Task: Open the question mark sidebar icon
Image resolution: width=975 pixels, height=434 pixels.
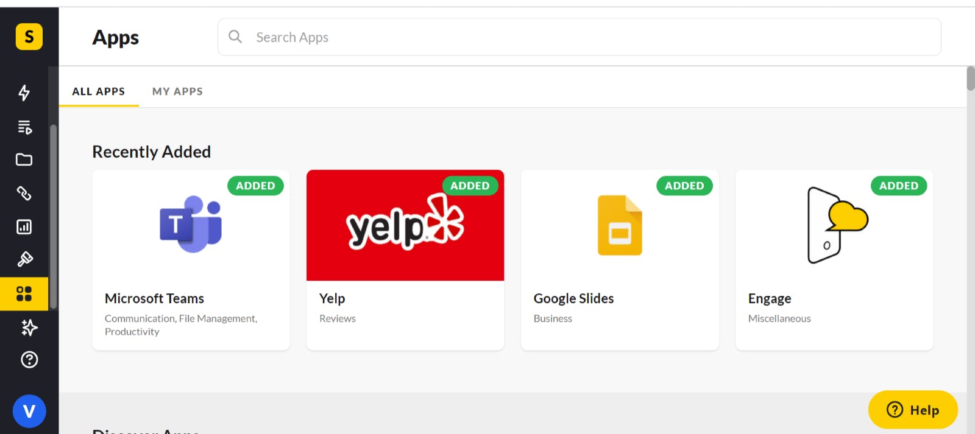Action: click(29, 360)
